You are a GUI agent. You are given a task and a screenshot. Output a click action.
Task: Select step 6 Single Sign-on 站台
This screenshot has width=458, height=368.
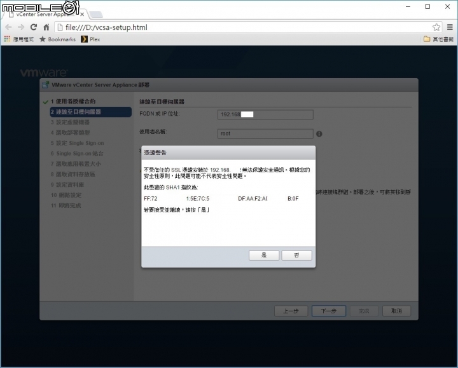(77, 154)
